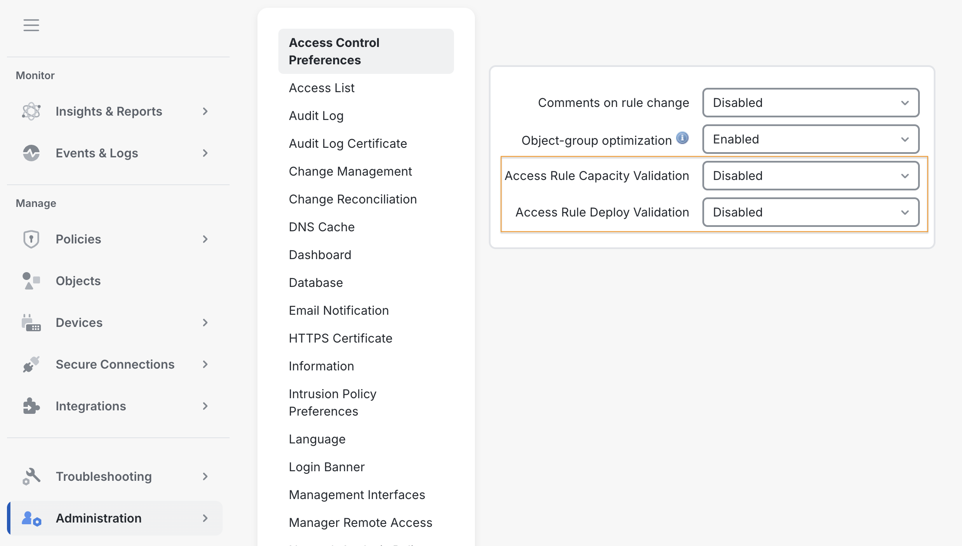
Task: Open Management Interfaces settings
Action: tap(357, 495)
